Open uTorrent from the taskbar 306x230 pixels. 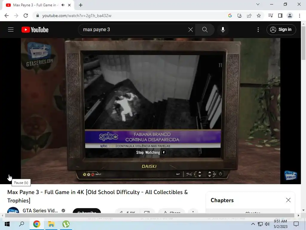pyautogui.click(x=66, y=224)
